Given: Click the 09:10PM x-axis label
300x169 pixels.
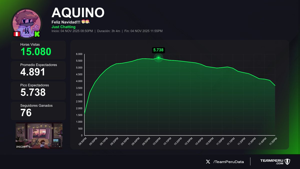Looking at the screenshot, I should coord(103,141).
